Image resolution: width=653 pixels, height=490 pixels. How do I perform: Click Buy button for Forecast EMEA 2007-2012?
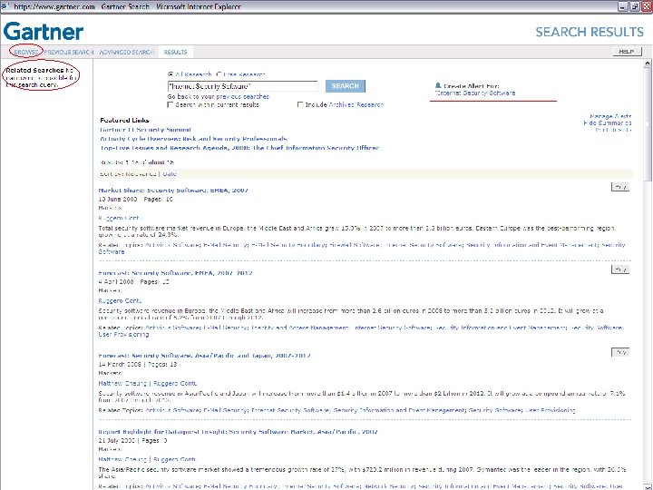point(620,269)
